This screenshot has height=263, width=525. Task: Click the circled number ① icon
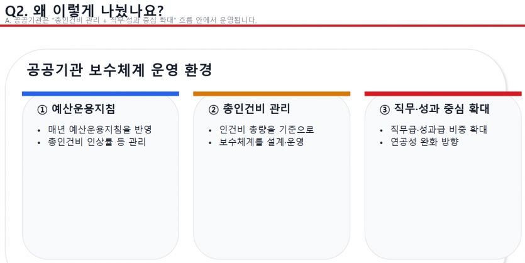[x=42, y=109]
